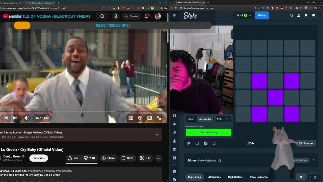Open the CeeLo Green channel name link
323x182 pixels.
12,156
